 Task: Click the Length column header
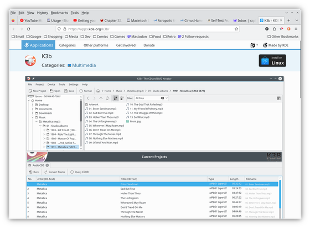coord(237,179)
